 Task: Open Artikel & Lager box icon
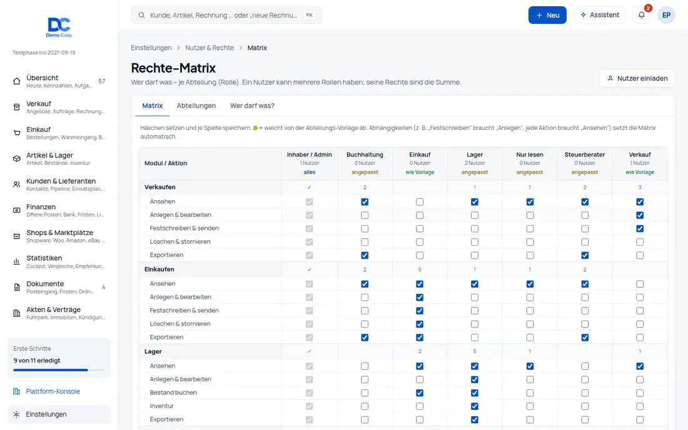tap(17, 159)
